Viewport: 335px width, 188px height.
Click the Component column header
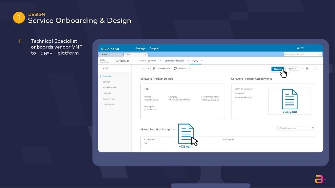[150, 140]
